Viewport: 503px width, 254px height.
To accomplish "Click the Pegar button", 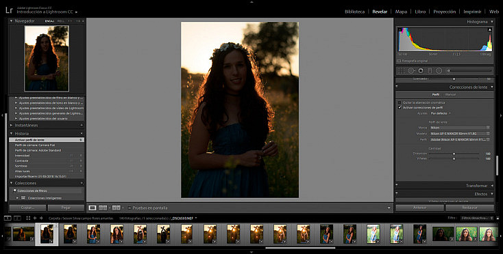I will [x=66, y=208].
